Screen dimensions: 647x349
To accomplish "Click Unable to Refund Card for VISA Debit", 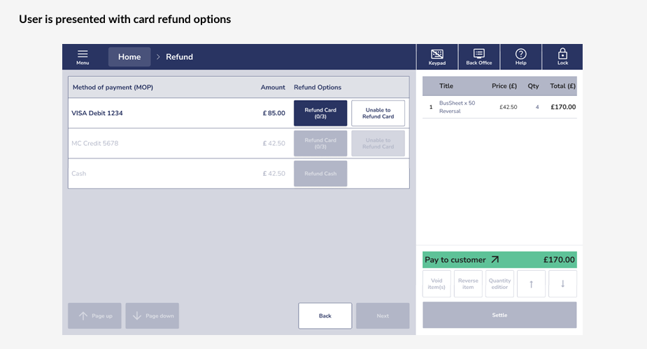I will (x=378, y=113).
